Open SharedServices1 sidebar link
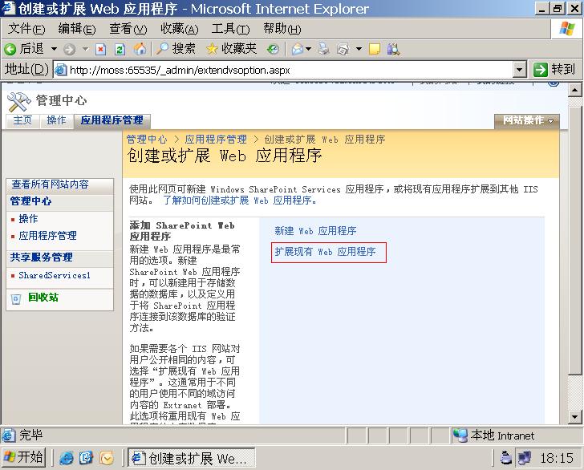 [55, 276]
